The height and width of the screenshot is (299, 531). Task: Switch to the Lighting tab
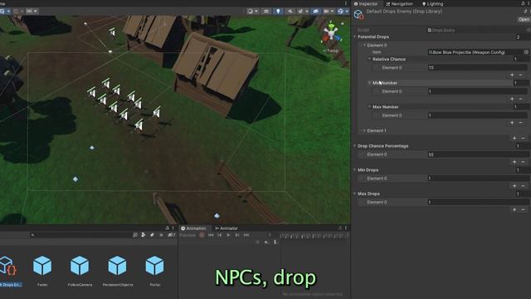432,3
